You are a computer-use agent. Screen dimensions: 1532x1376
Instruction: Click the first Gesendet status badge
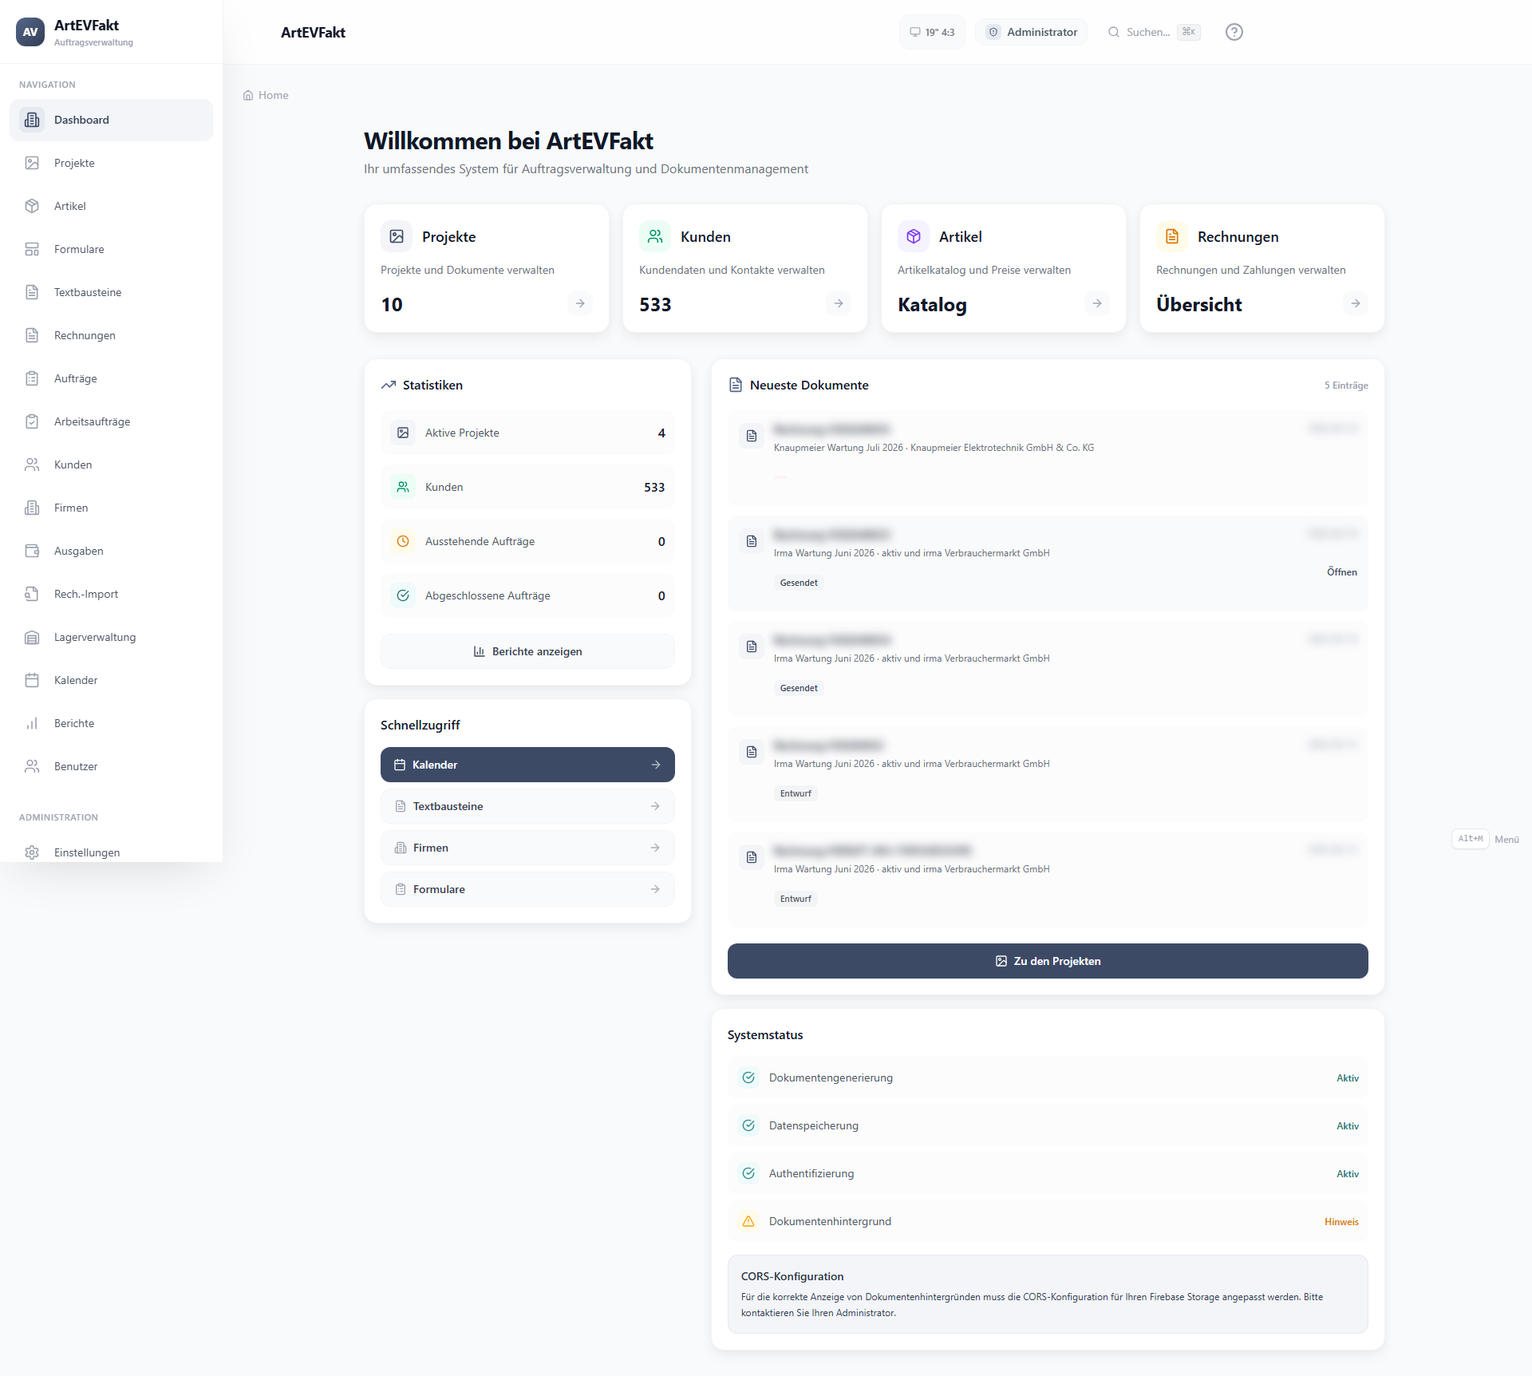pos(799,583)
